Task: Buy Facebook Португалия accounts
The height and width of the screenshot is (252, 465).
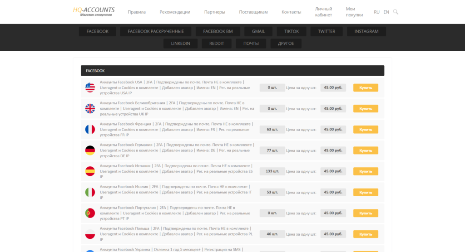Action: 366,213
